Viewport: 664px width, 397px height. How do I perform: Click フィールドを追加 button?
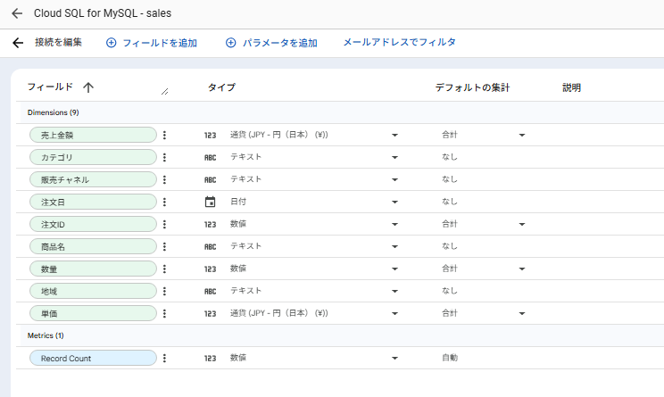[x=152, y=43]
